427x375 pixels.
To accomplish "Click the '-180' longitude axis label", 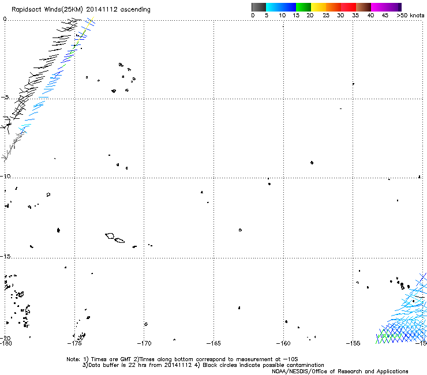I will point(6,343).
